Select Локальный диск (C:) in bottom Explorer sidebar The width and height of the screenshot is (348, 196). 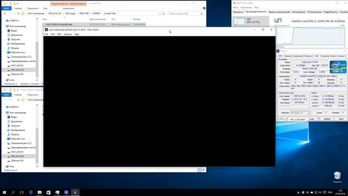pyautogui.click(x=21, y=143)
